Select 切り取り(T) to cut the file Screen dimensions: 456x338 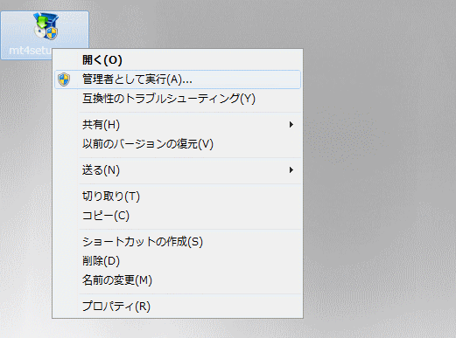178,197
